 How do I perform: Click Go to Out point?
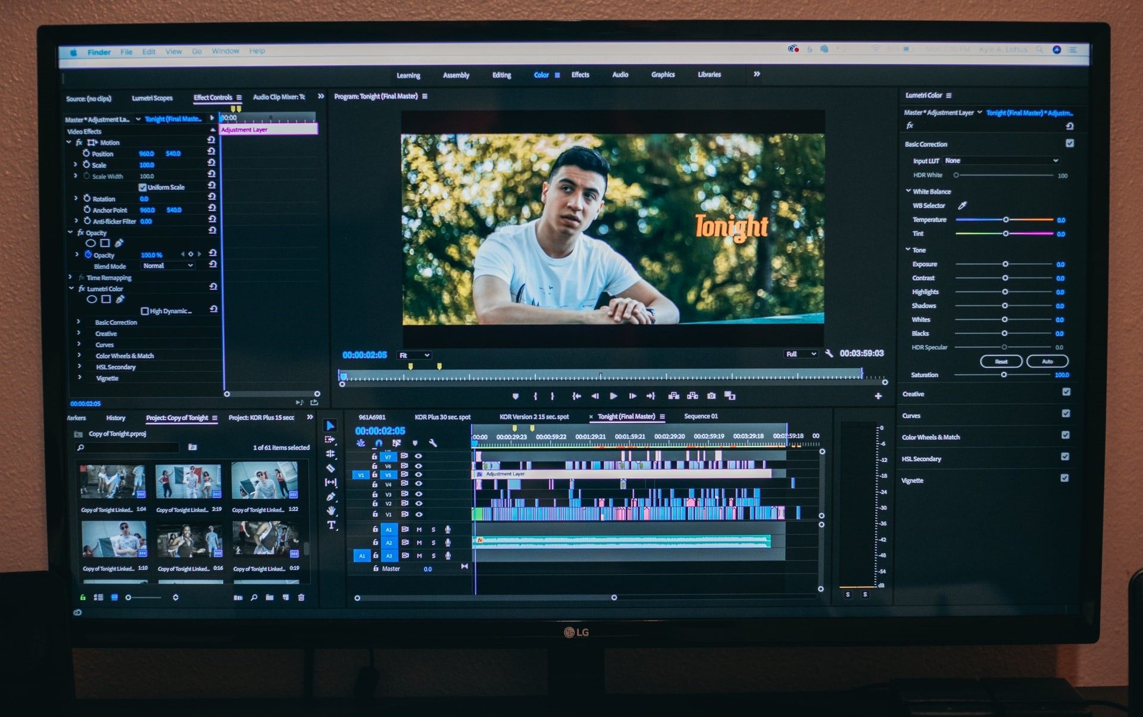click(x=651, y=396)
